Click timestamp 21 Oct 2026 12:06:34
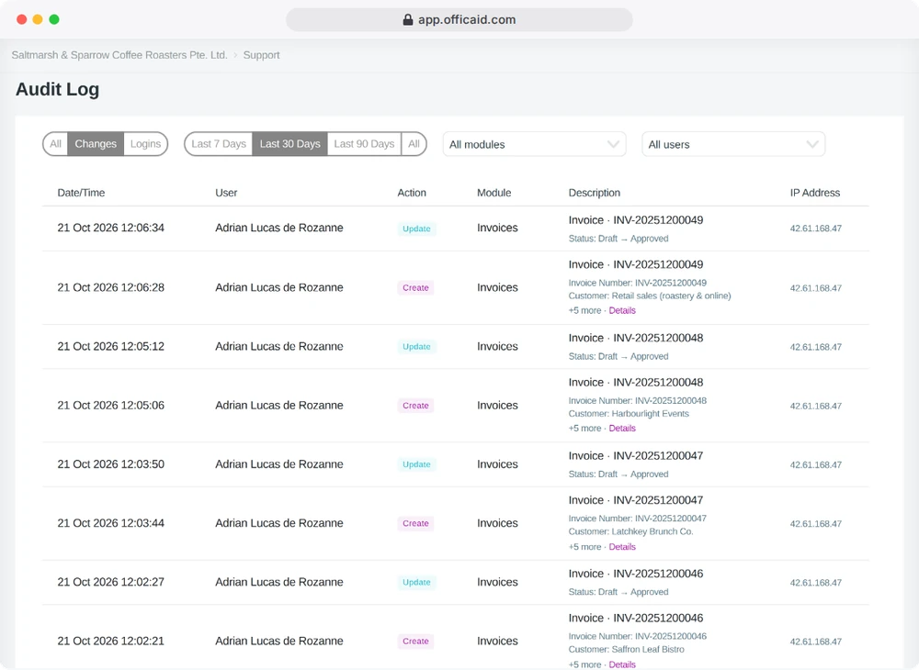919x670 pixels. 111,229
